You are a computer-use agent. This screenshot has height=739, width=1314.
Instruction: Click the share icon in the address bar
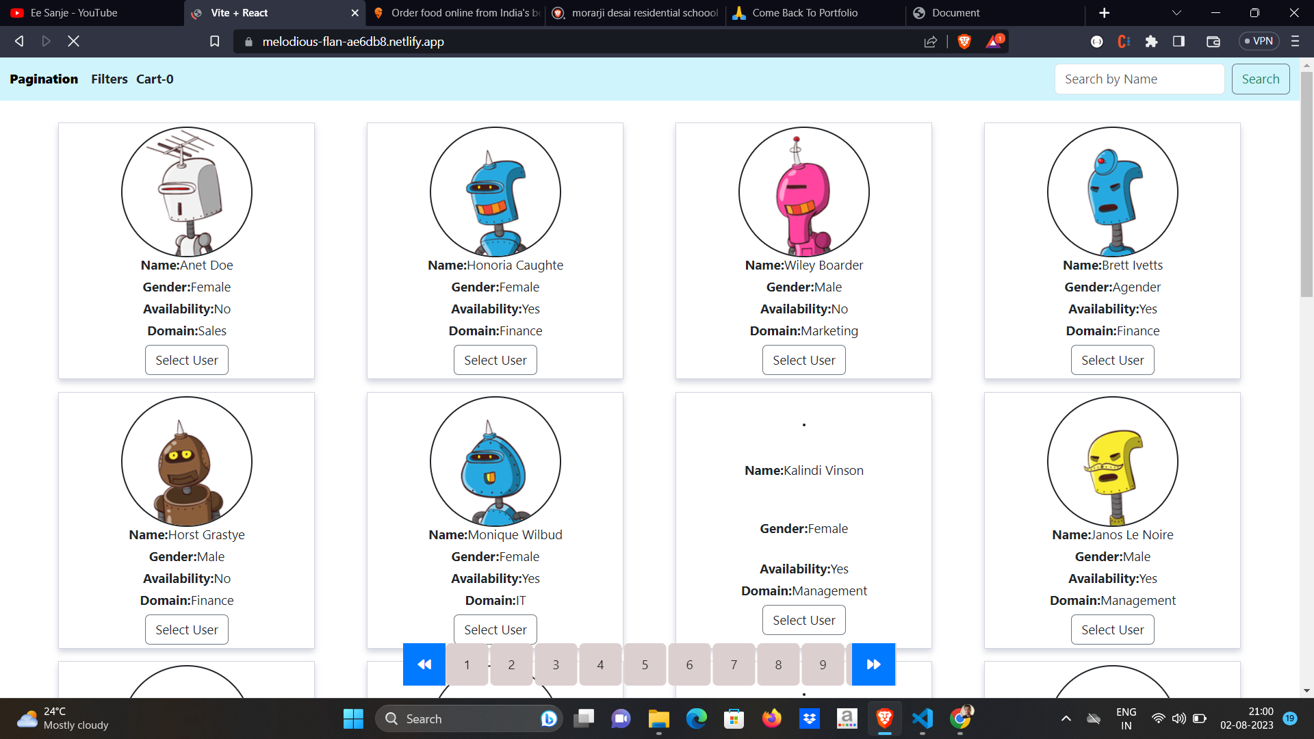point(930,42)
